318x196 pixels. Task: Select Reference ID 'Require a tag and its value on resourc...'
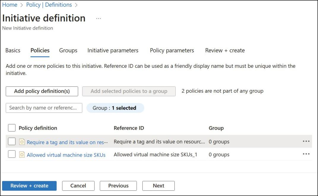159,142
